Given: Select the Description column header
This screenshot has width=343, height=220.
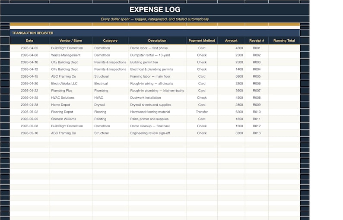Looking at the screenshot, I should tap(157, 41).
